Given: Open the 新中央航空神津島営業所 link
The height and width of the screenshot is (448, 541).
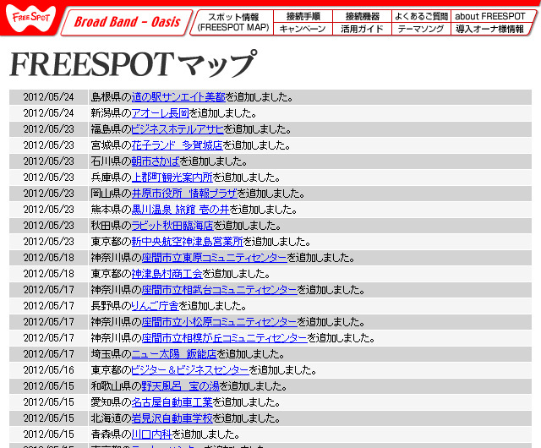Looking at the screenshot, I should click(x=188, y=241).
